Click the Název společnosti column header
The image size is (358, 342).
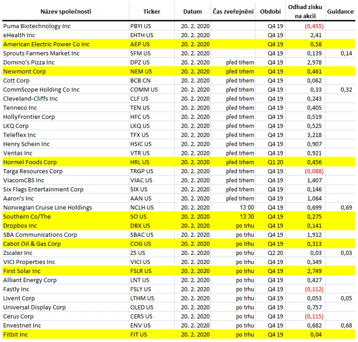(66, 12)
